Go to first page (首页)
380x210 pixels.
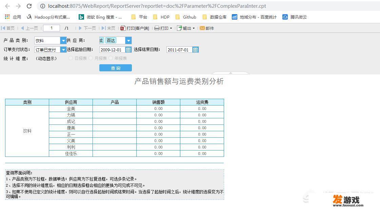point(8,28)
